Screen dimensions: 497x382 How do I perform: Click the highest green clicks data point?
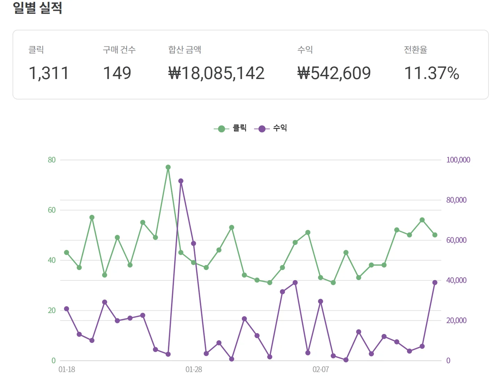(168, 167)
